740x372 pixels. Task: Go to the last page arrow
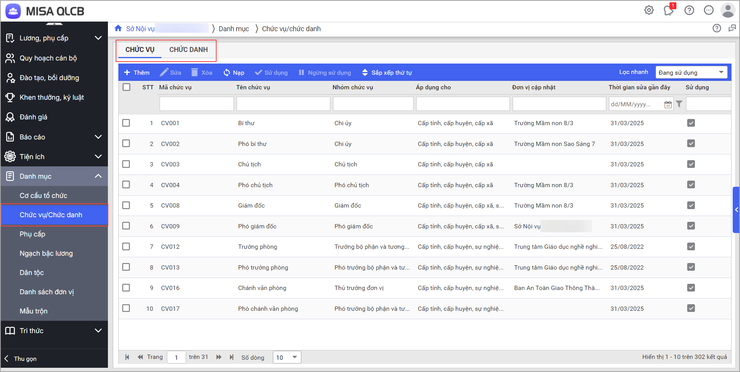click(232, 357)
